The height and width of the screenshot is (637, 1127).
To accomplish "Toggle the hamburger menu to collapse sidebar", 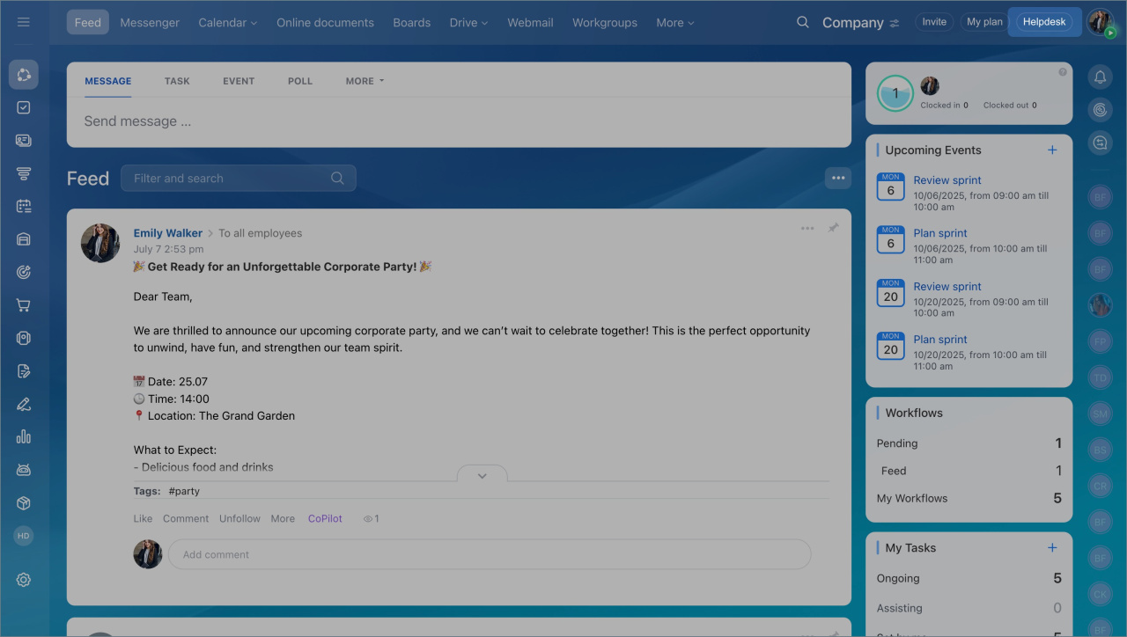I will tap(24, 22).
